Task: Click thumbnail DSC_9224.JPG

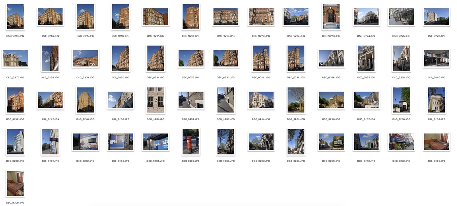Action: coord(366,17)
